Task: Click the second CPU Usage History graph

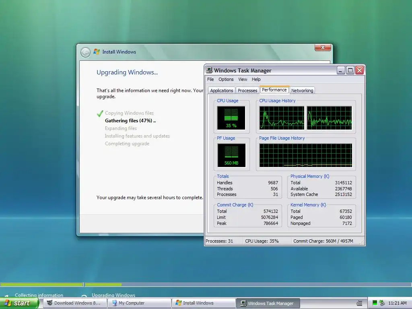Action: coord(329,118)
